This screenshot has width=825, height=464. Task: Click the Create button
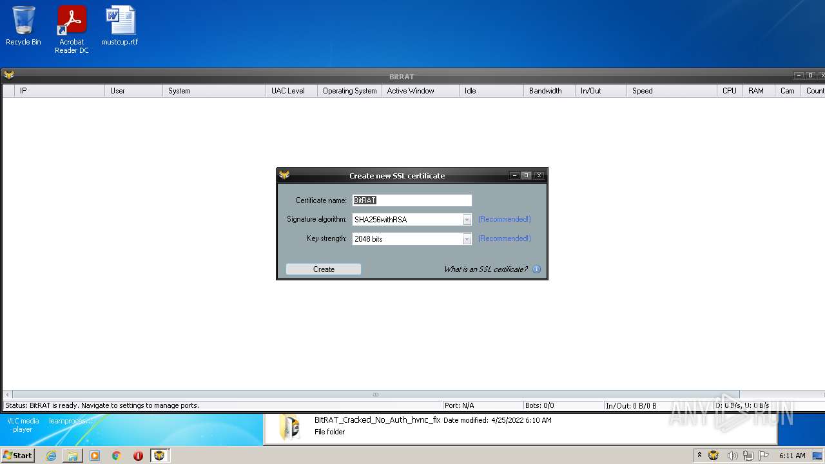coord(324,269)
